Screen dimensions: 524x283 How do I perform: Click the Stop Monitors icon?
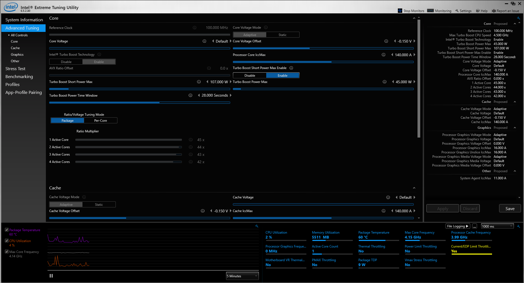[400, 11]
